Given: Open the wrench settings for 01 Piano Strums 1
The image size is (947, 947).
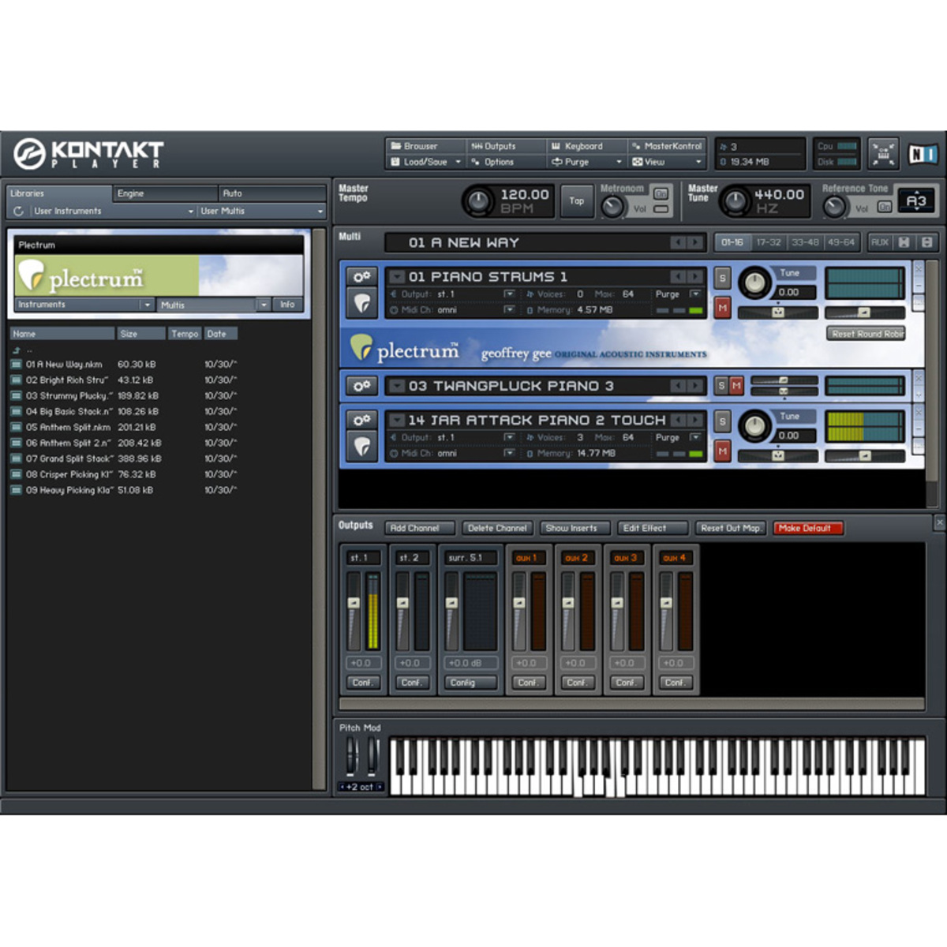Looking at the screenshot, I should [x=362, y=276].
